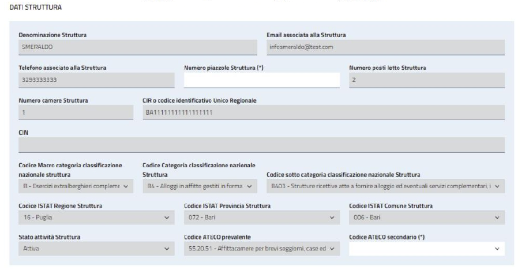Image resolution: width=529 pixels, height=274 pixels.
Task: Open the empty Codice ATECO secondario dropdown
Action: click(x=427, y=249)
